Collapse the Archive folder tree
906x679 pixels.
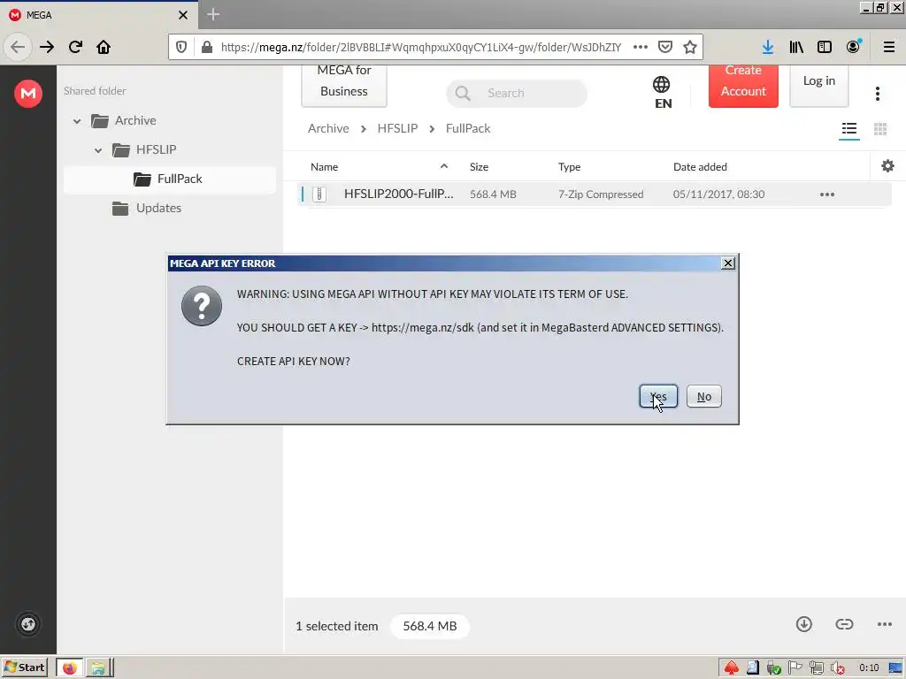(x=77, y=120)
